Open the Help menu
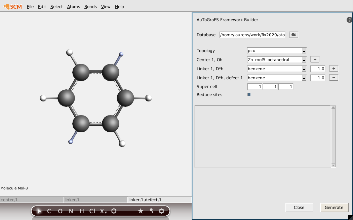353x220 pixels. click(x=119, y=6)
